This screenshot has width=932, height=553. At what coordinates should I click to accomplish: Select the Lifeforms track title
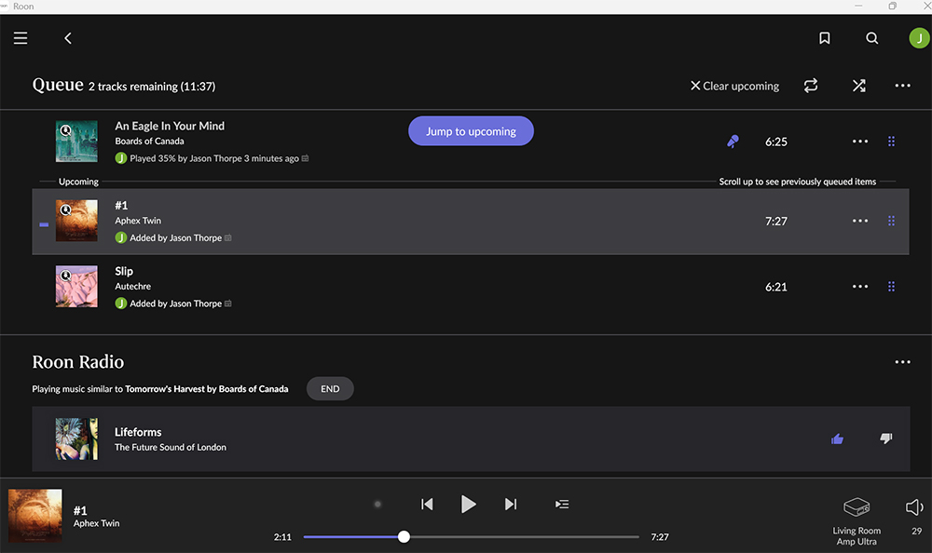(138, 432)
